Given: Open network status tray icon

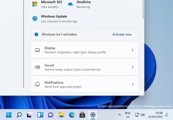Looking at the screenshot, I should pyautogui.click(x=137, y=115).
